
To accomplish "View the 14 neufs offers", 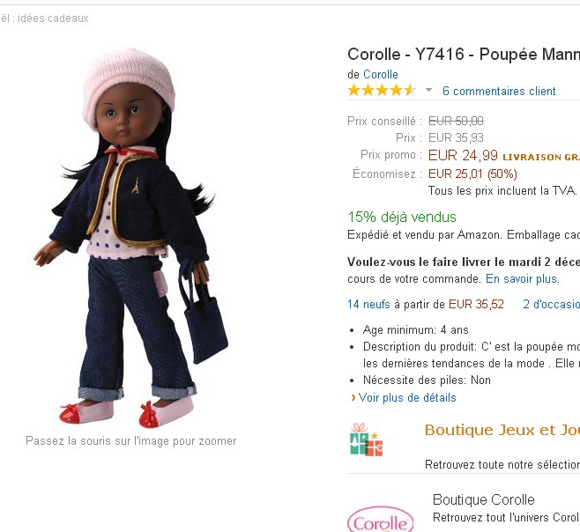I will (x=368, y=305).
